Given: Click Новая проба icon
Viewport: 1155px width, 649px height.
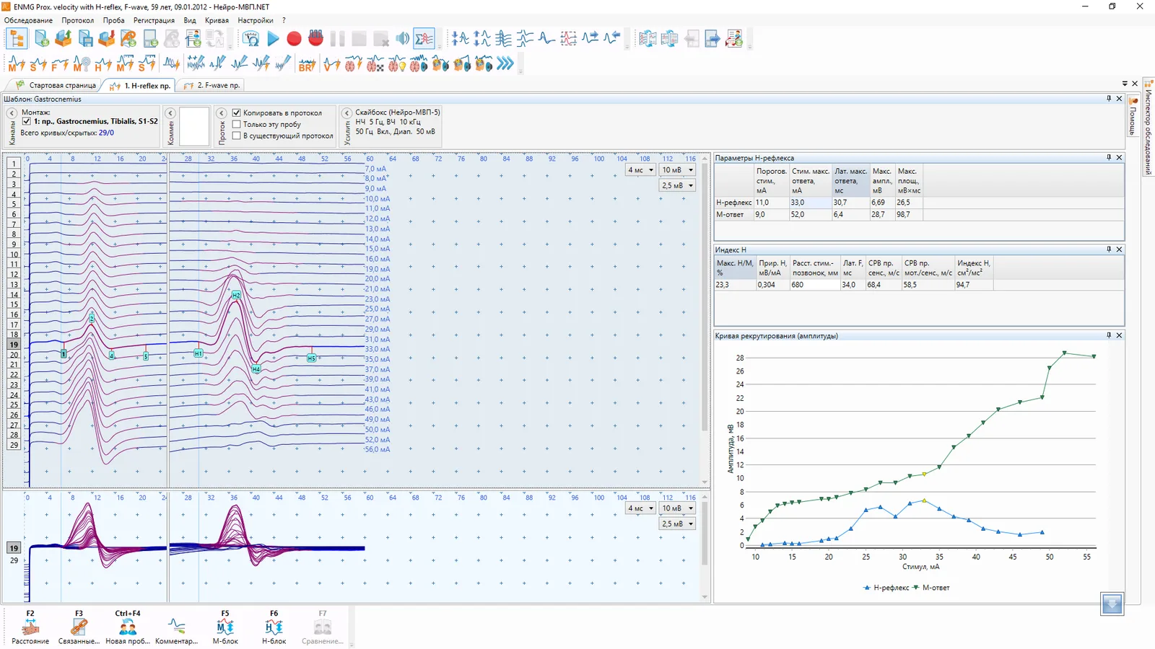Looking at the screenshot, I should click(128, 627).
